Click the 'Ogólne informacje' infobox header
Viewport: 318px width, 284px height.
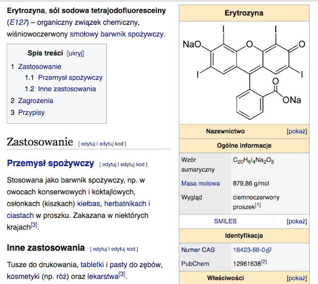coord(244,146)
